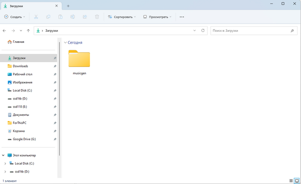Screen dimensions: 301x184
Task: Open the Сортировать dropdown
Action: tap(122, 17)
